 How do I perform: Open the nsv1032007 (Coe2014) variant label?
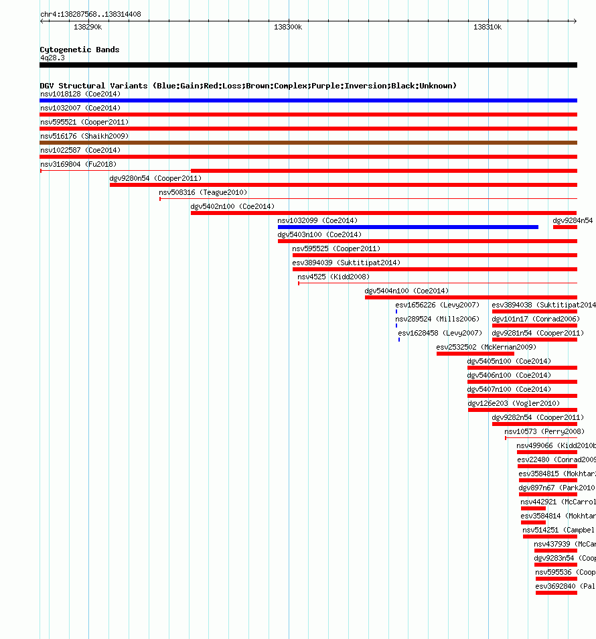point(80,108)
